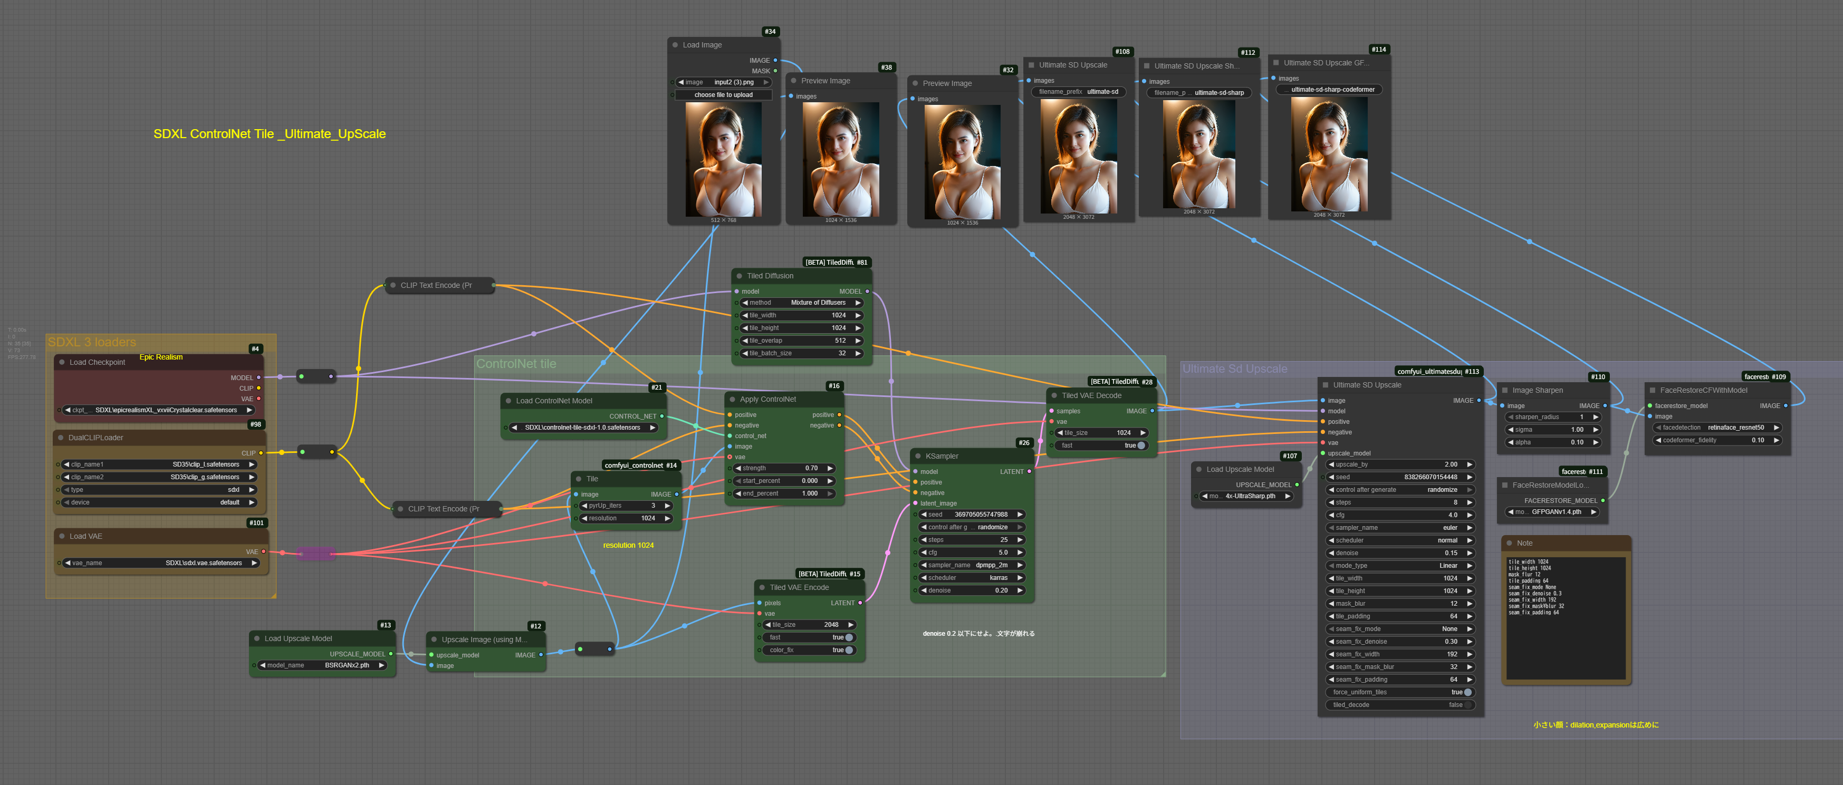Viewport: 1843px width, 785px height.
Task: Collapse the Load VAE node dot
Action: click(62, 536)
